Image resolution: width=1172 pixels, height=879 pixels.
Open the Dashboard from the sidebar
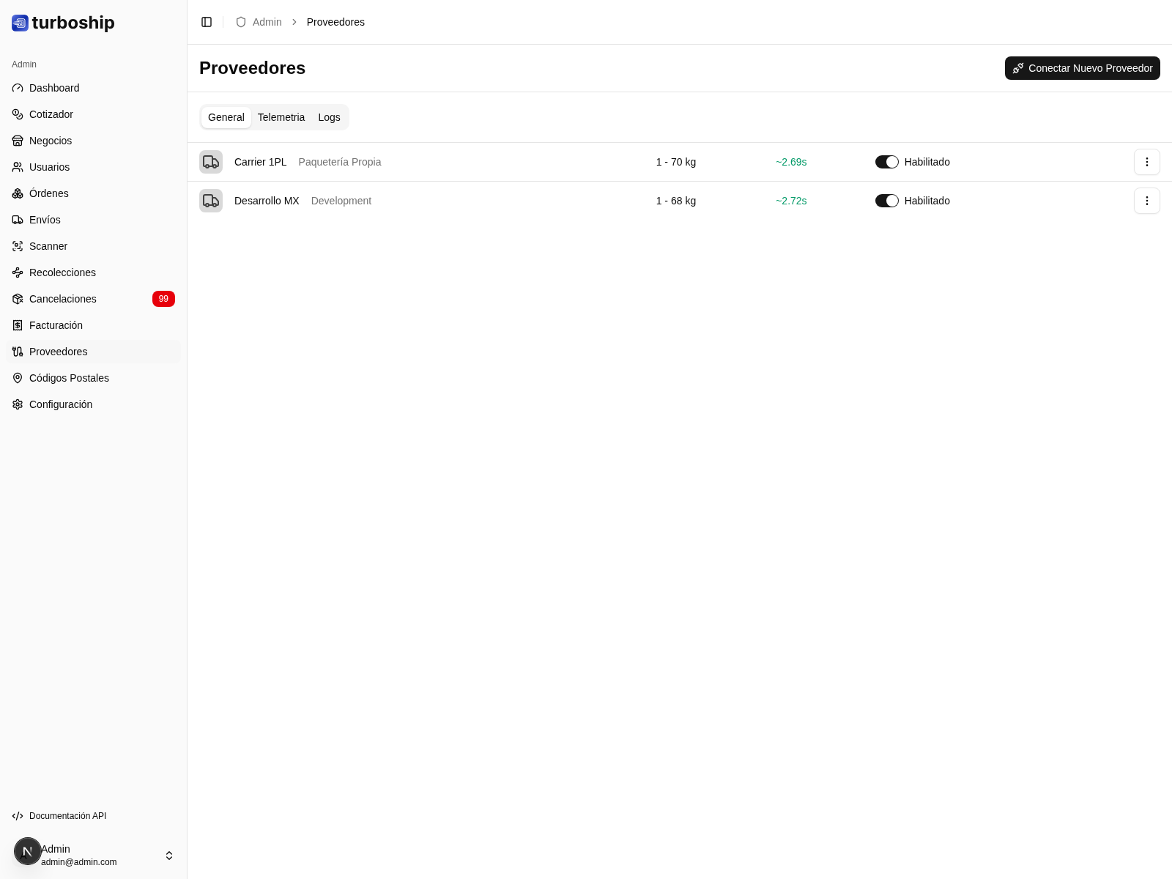point(54,88)
